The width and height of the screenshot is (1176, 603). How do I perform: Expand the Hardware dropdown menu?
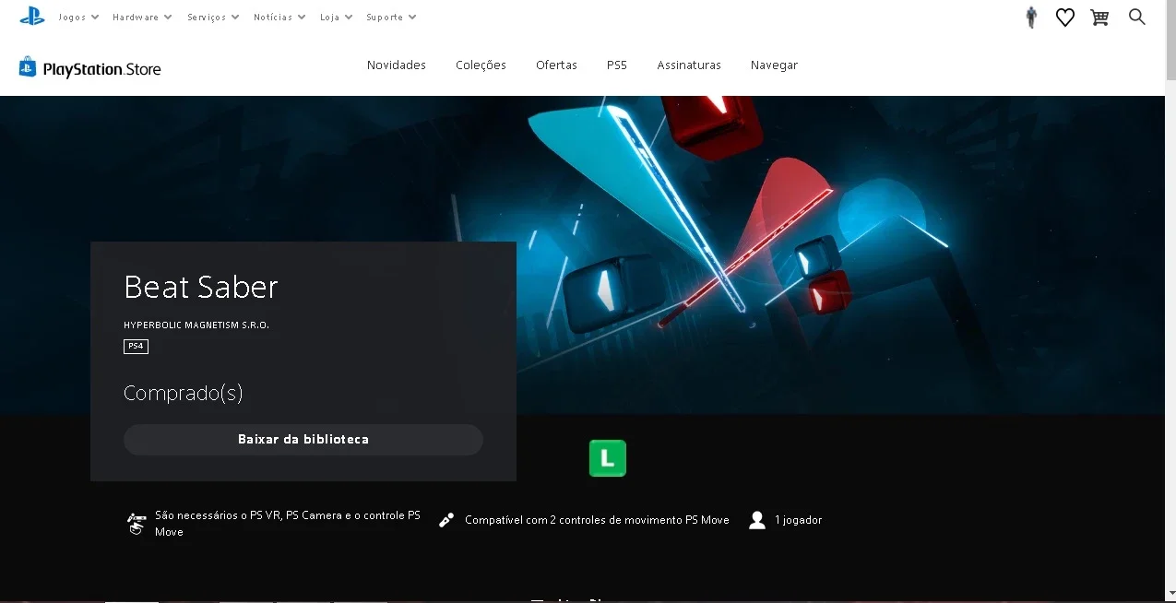click(x=142, y=18)
